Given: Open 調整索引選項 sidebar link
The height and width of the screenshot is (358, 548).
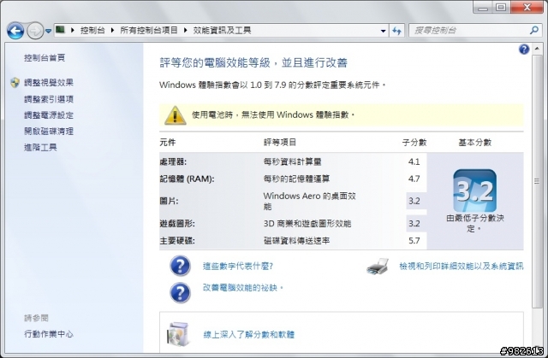Looking at the screenshot, I should (49, 99).
